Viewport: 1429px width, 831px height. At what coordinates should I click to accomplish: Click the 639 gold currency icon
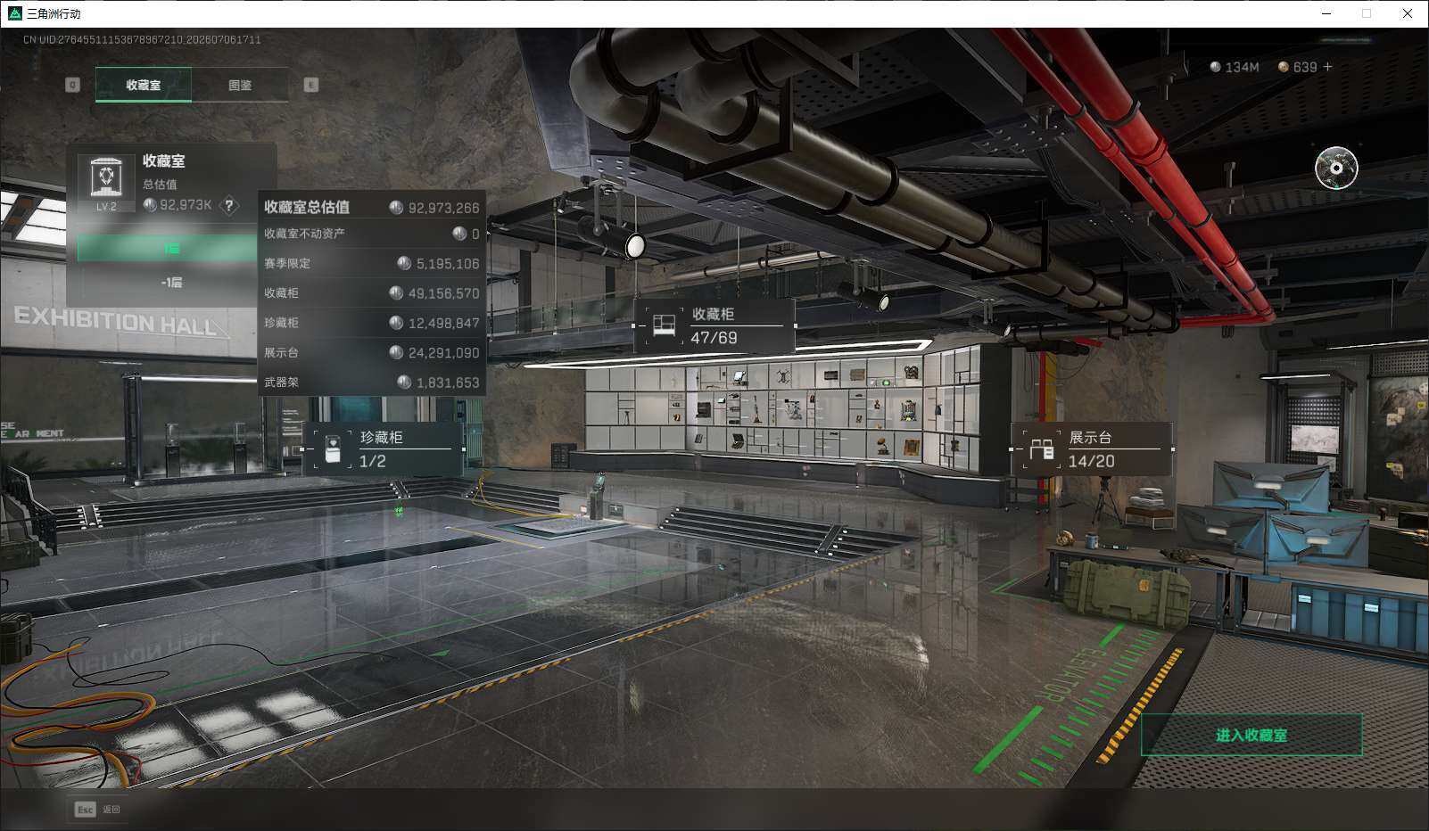(x=1284, y=67)
